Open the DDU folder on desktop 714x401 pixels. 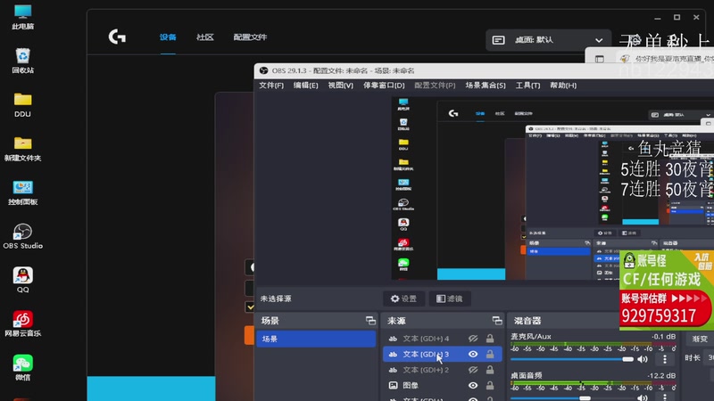click(22, 105)
